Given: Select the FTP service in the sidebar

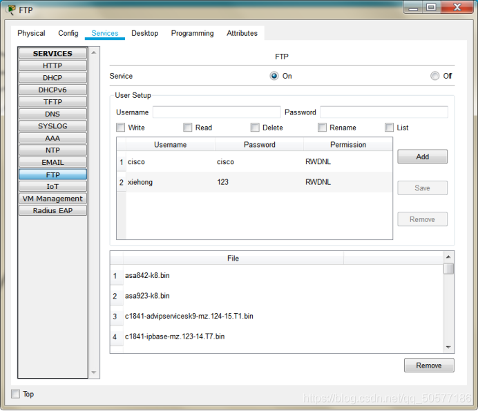Looking at the screenshot, I should click(52, 174).
